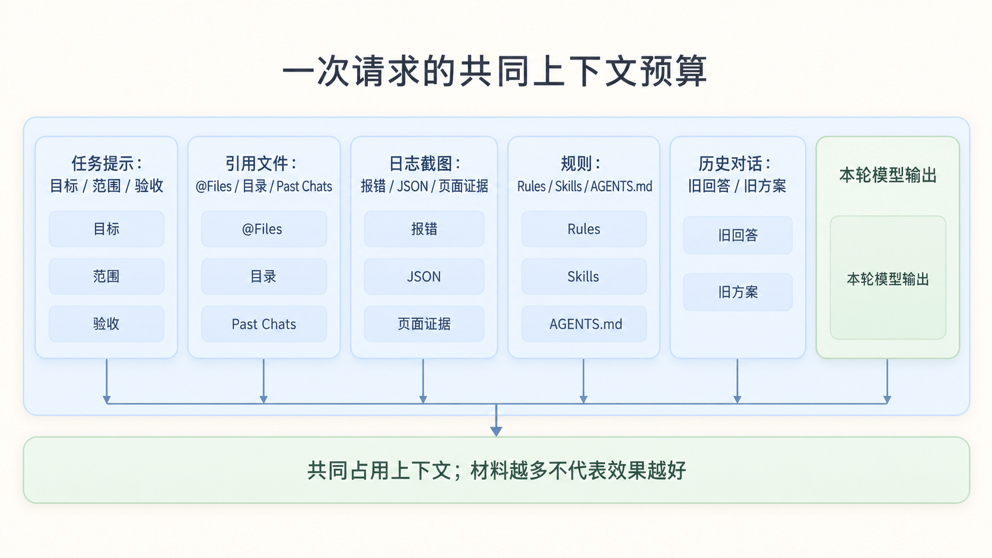Click the 日志截图: card heading
Image resolution: width=992 pixels, height=558 pixels.
pos(424,163)
